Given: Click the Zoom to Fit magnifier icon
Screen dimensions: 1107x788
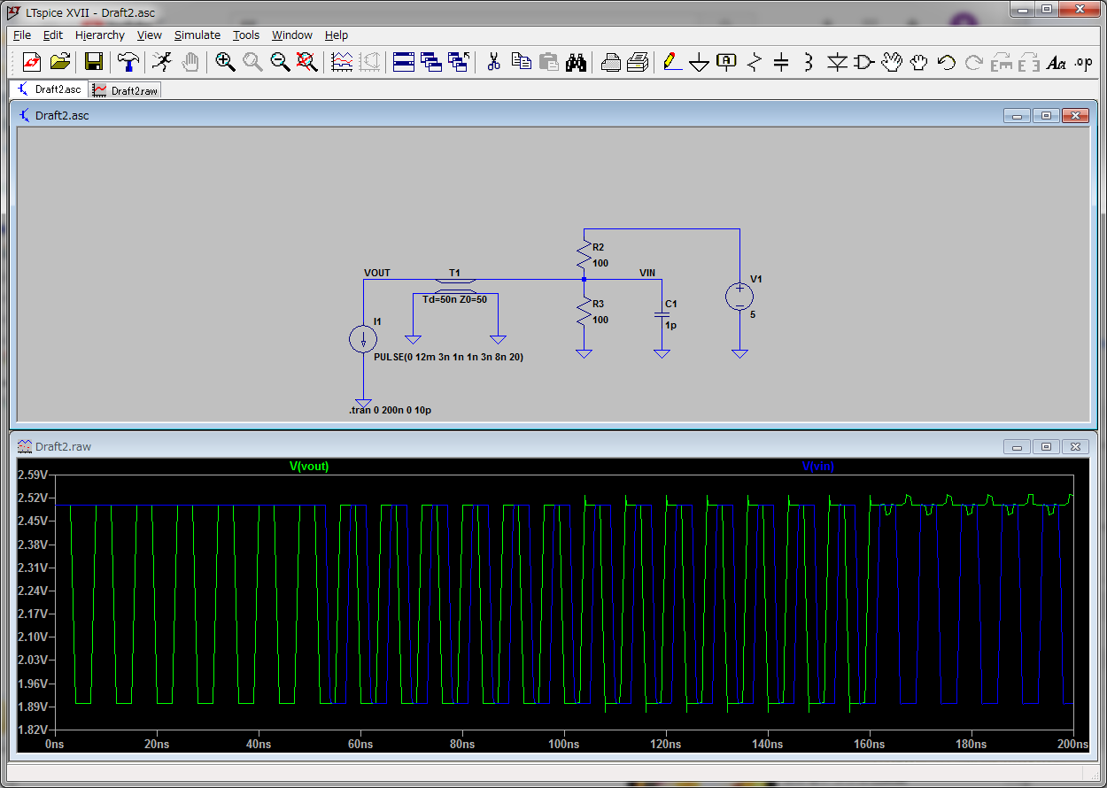Looking at the screenshot, I should pos(307,62).
